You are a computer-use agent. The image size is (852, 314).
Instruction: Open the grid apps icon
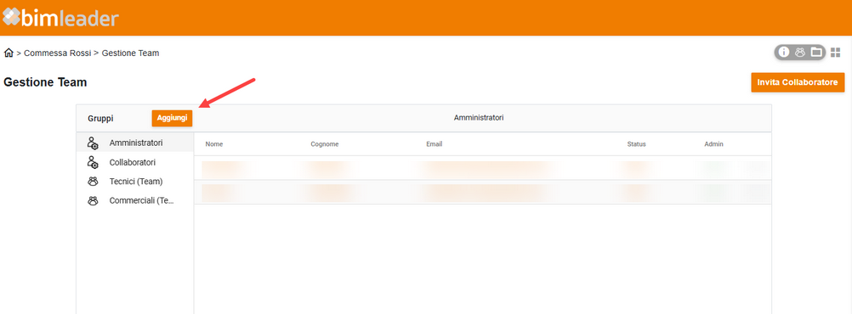point(836,52)
